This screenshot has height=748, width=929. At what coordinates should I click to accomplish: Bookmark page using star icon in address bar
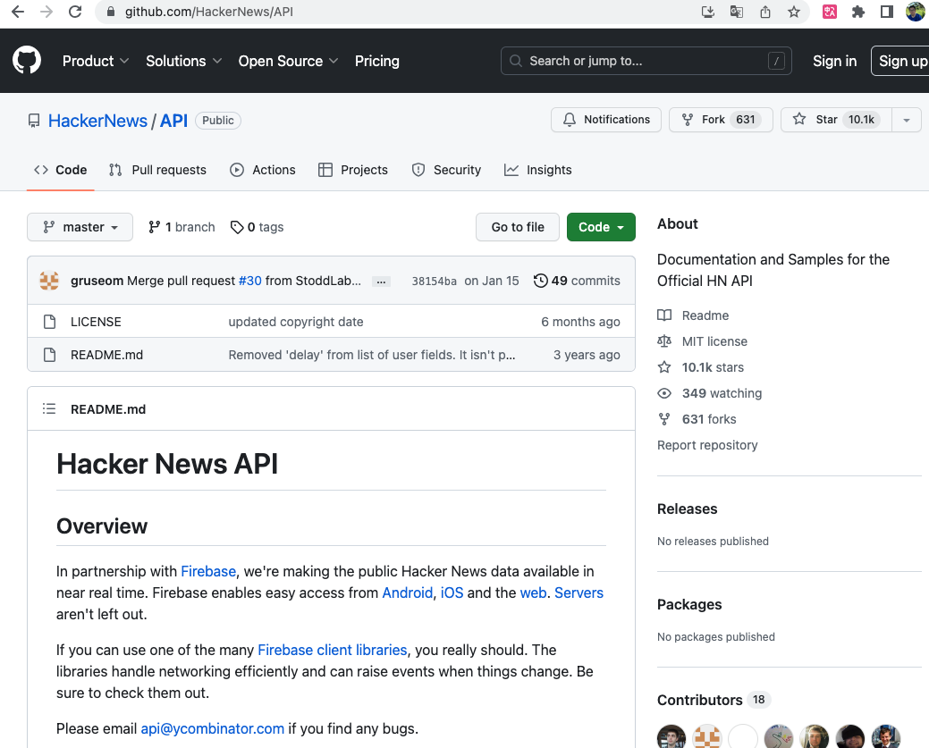click(x=794, y=12)
